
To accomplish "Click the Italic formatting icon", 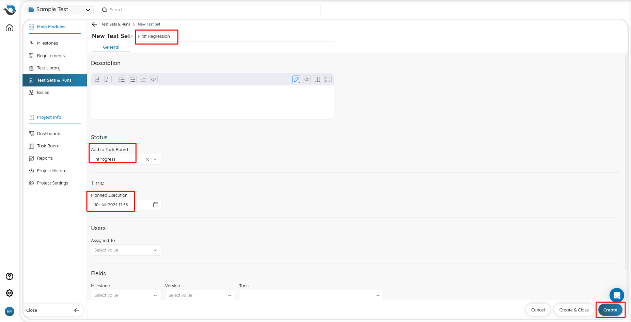I will [x=108, y=79].
